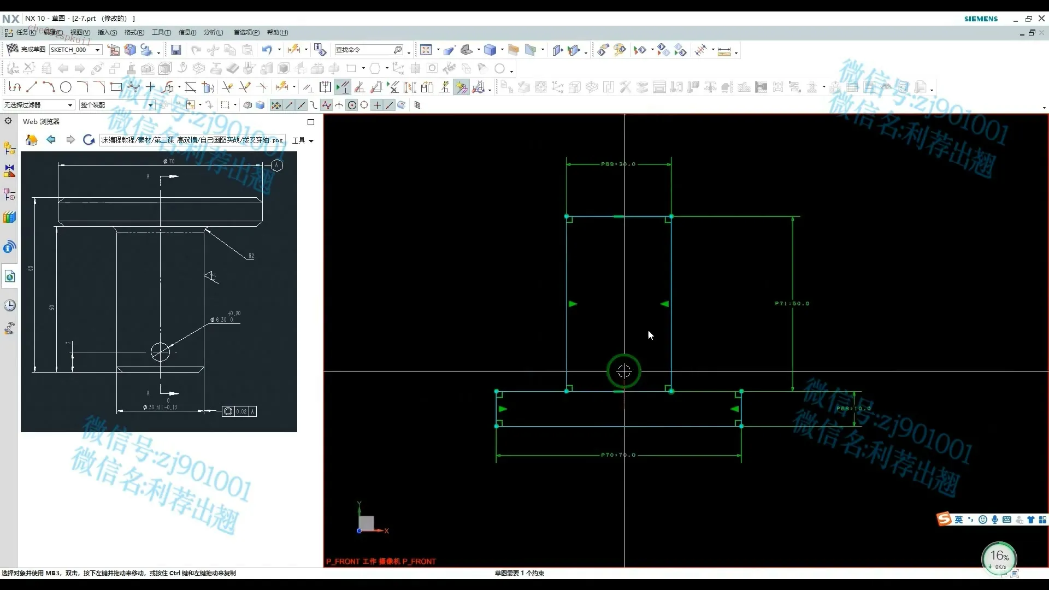Click the Finish Sketch flag button
This screenshot has width=1049, height=590.
13,50
